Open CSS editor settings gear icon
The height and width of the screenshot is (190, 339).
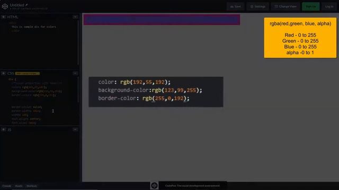click(x=4, y=73)
